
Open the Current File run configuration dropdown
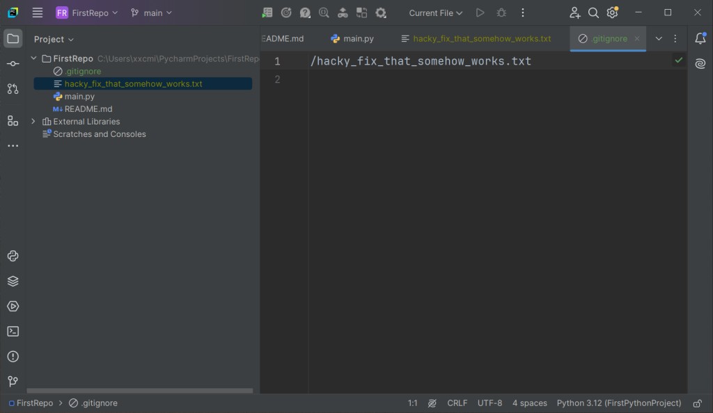435,13
